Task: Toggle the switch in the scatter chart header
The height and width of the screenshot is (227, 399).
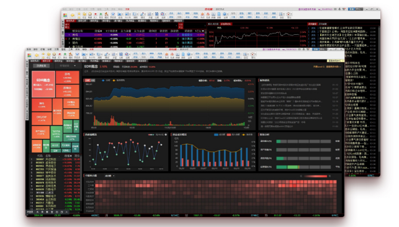Action: (166, 135)
